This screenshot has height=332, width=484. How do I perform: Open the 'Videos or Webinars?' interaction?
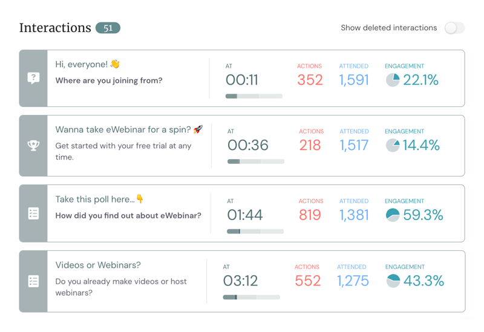(x=98, y=265)
